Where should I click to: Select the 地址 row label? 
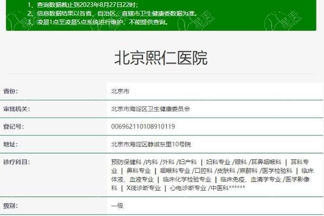(11, 145)
